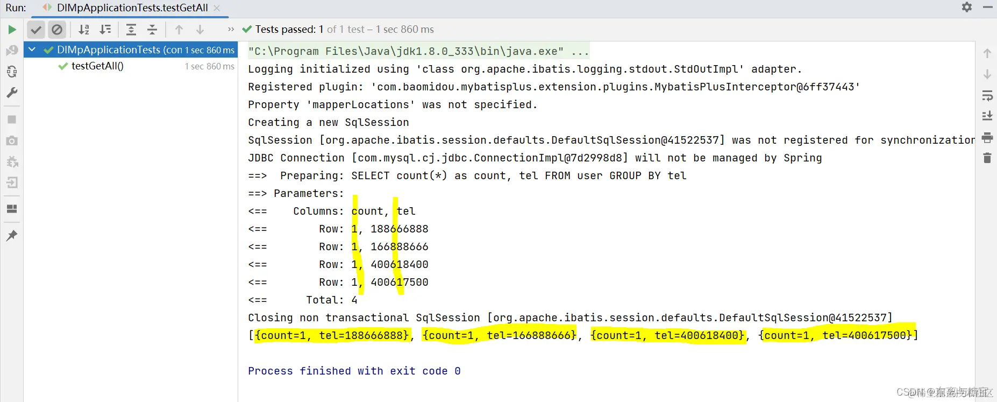The width and height of the screenshot is (997, 402).
Task: Go to previous failed test arrow
Action: (179, 30)
